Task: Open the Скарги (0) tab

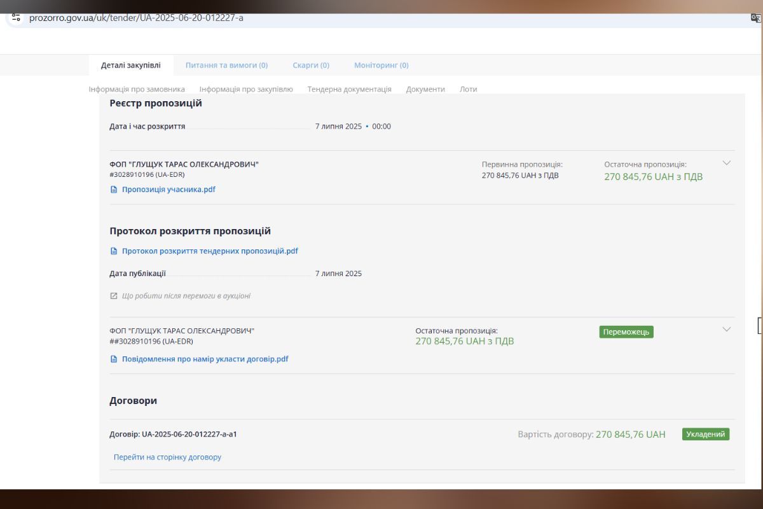Action: 311,65
